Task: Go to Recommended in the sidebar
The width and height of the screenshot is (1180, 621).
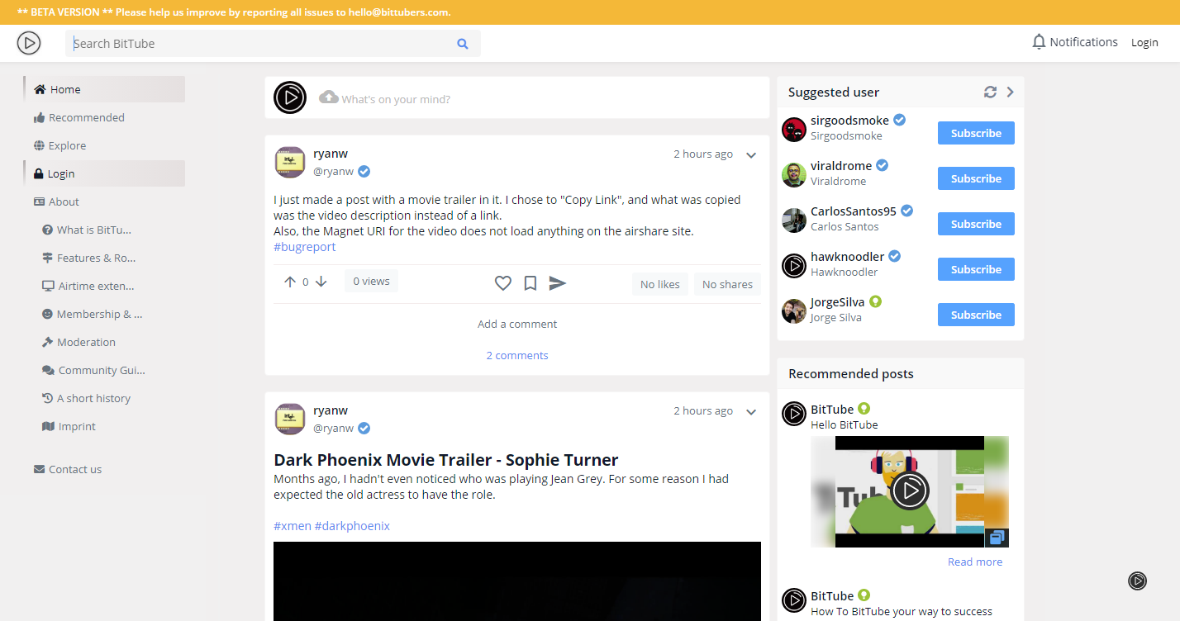Action: coord(86,117)
